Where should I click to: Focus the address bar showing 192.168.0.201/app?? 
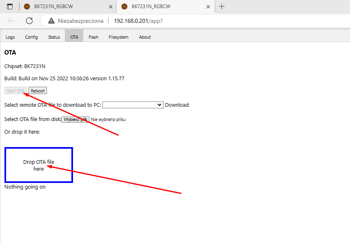pyautogui.click(x=138, y=21)
